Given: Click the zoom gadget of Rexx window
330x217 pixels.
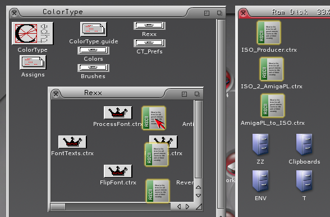Looking at the screenshot, I should (184, 94).
